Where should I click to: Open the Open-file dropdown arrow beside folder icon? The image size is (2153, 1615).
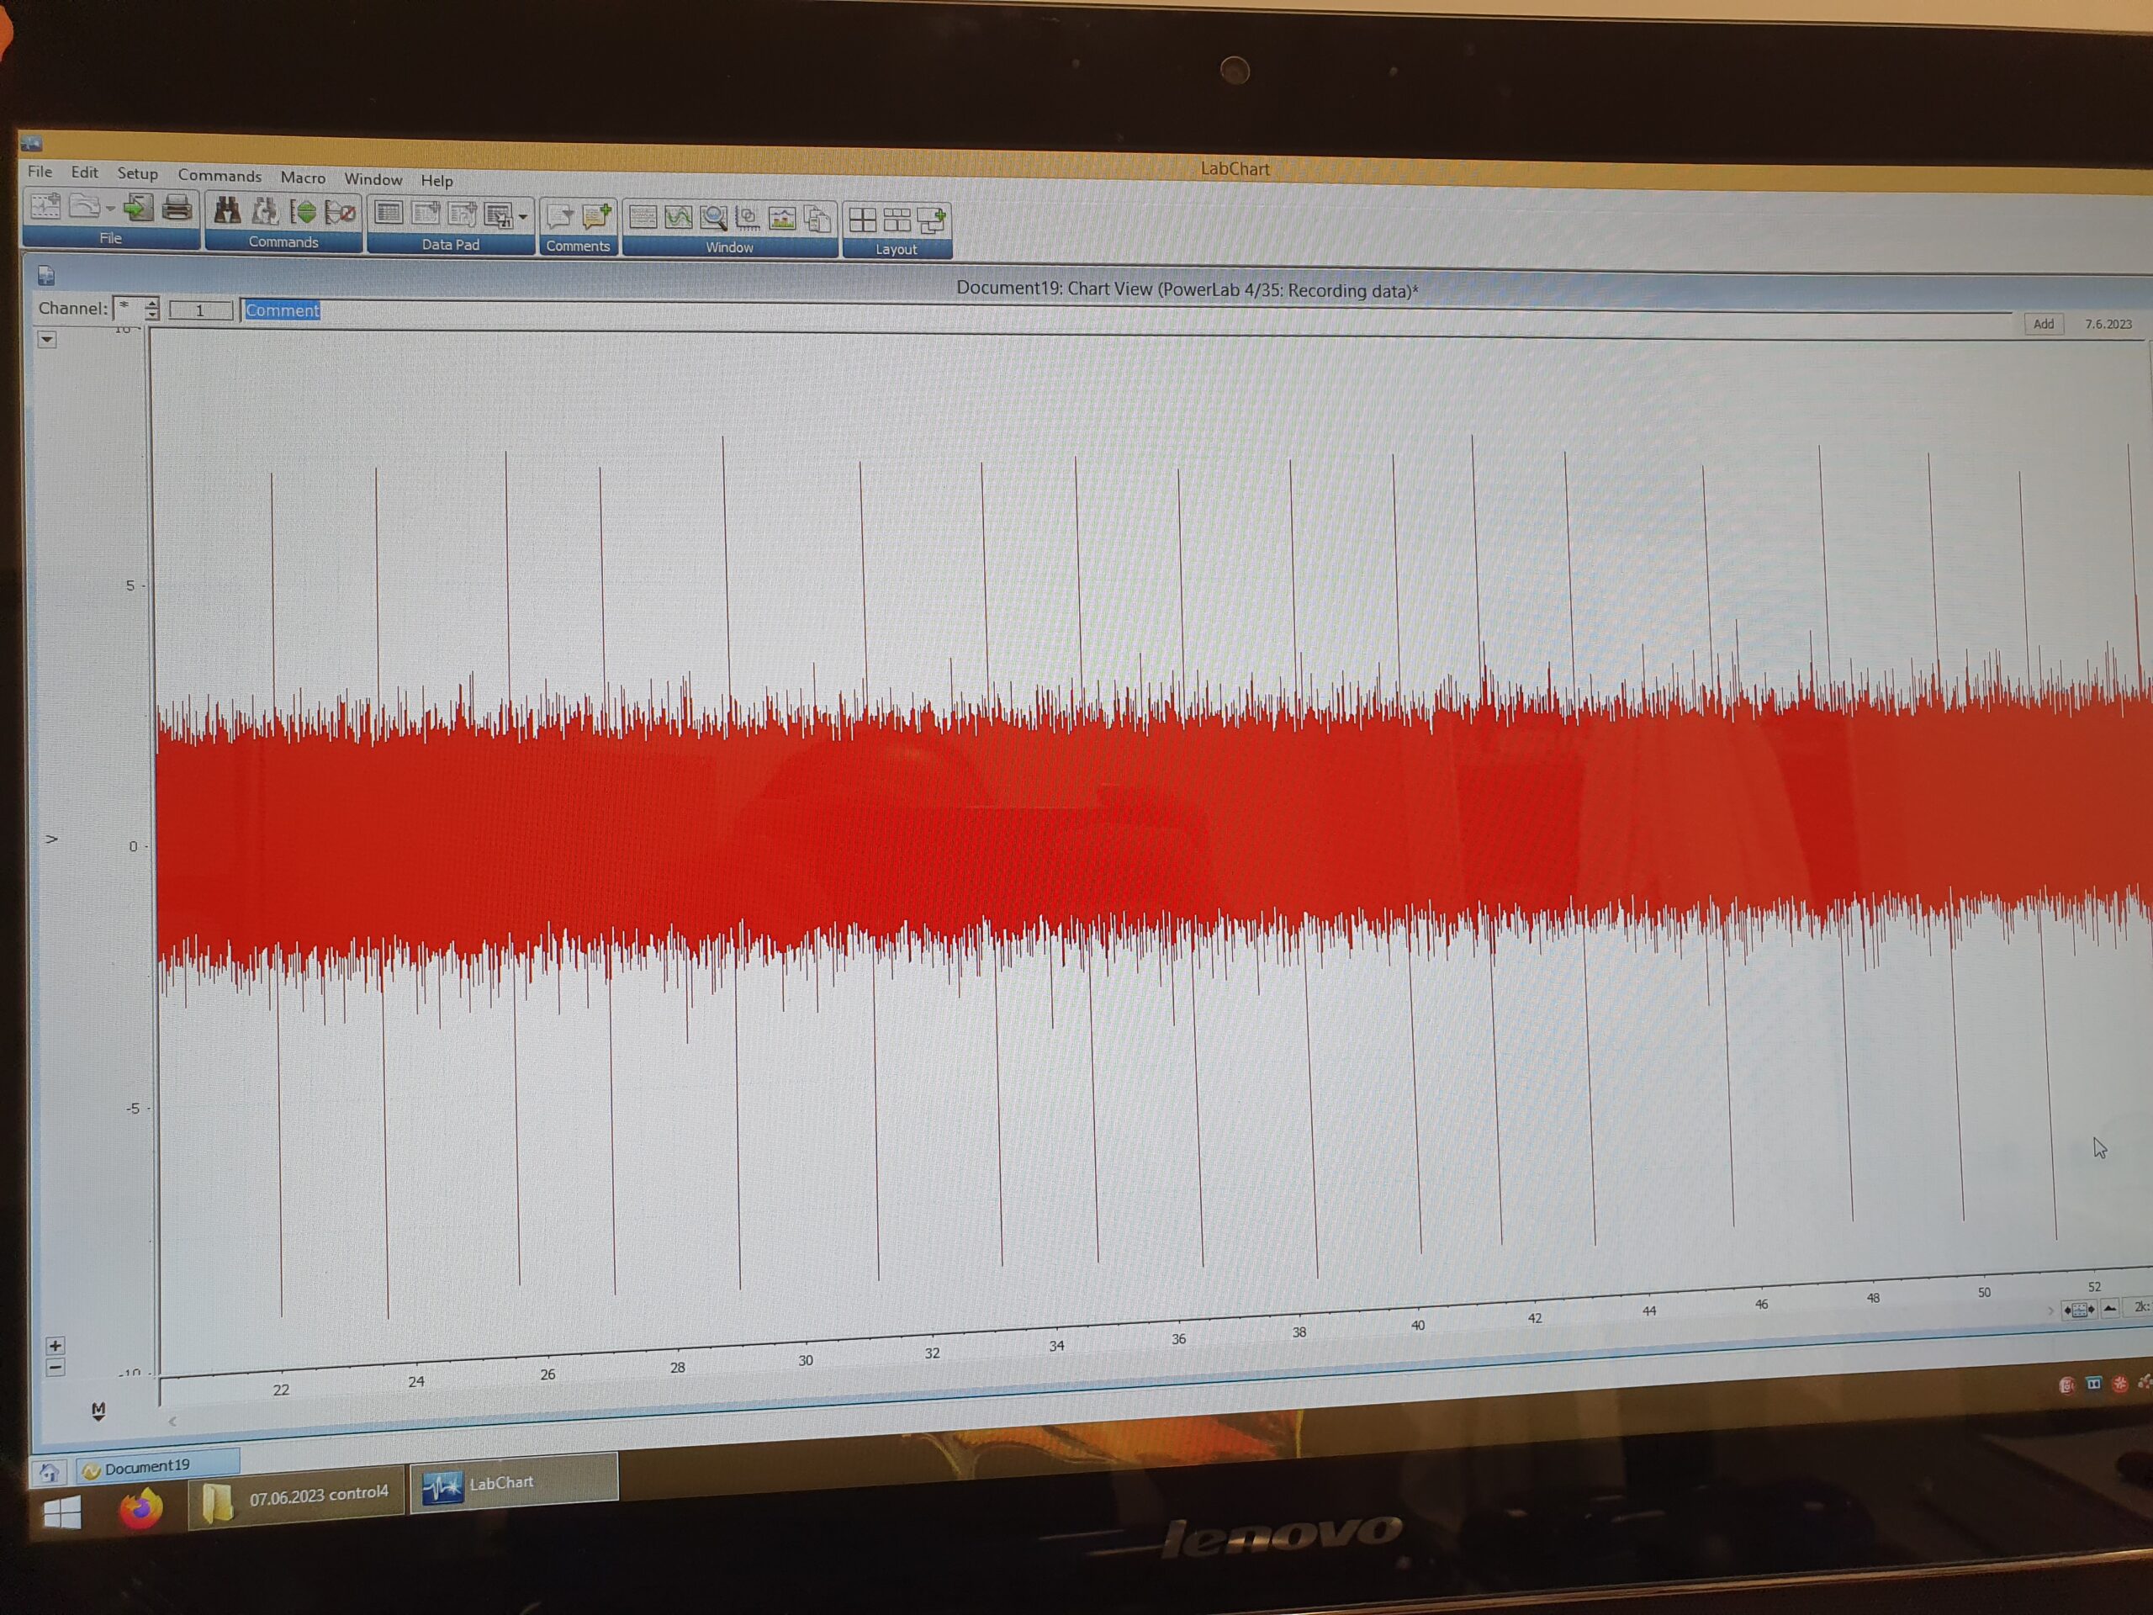(x=110, y=209)
